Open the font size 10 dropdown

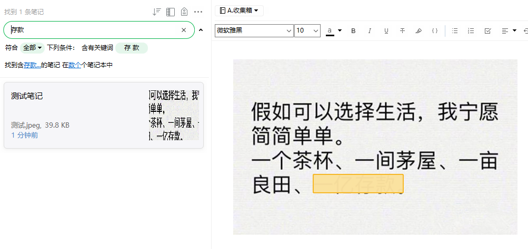click(x=307, y=31)
